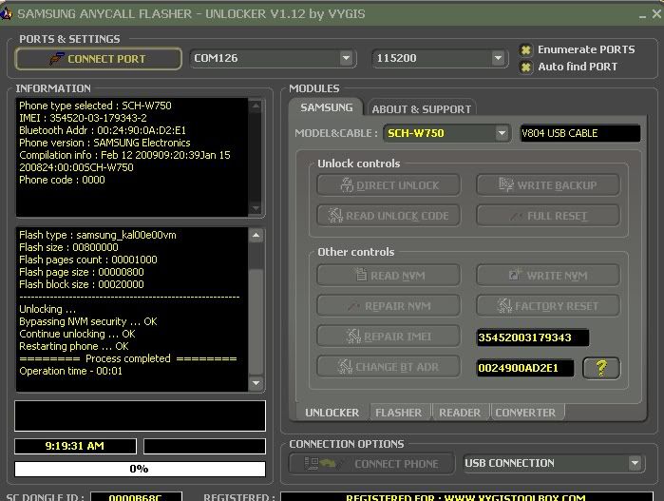The height and width of the screenshot is (501, 664).
Task: Switch to the READER bottom tab
Action: click(460, 413)
